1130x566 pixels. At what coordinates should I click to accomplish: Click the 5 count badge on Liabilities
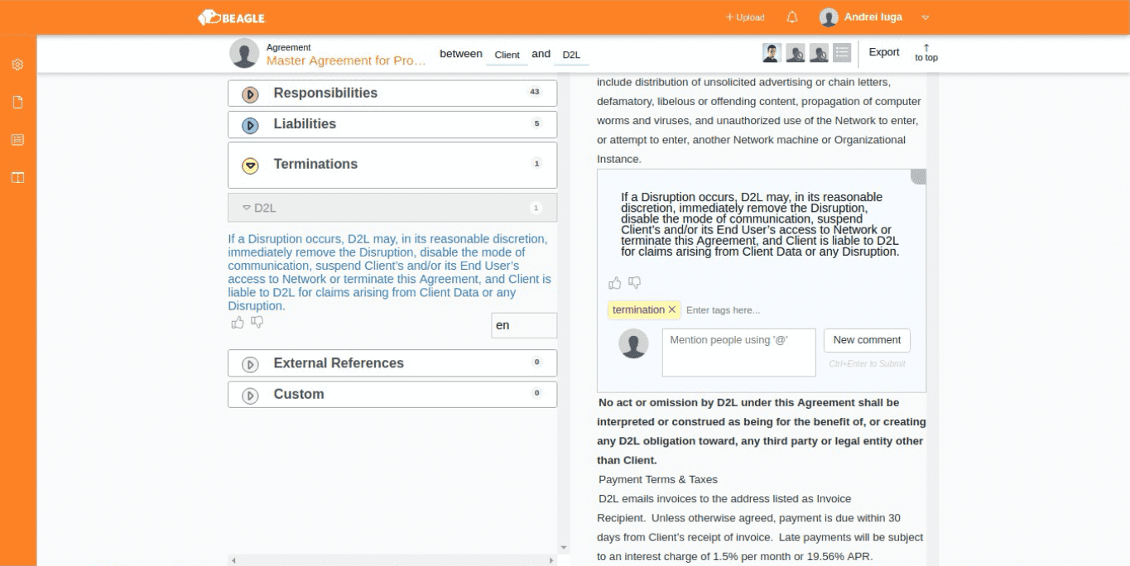pos(536,123)
